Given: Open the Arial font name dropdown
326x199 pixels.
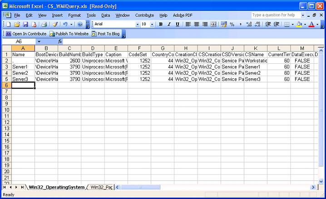Looking at the screenshot, I should pyautogui.click(x=138, y=24).
